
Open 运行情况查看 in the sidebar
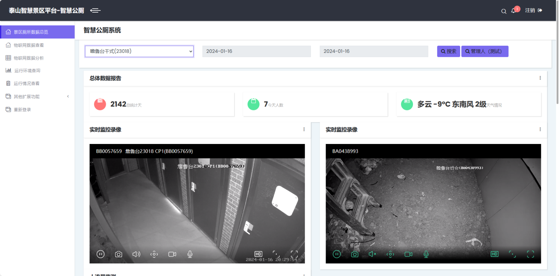[x=37, y=83]
